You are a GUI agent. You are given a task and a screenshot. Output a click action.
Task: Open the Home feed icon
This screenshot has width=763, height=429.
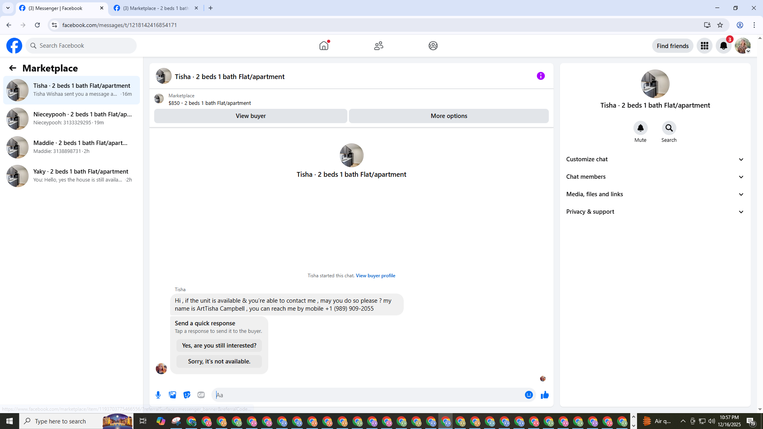[324, 46]
